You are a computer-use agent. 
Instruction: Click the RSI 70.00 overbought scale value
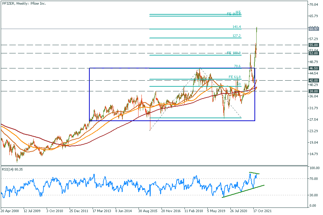pos(314,178)
